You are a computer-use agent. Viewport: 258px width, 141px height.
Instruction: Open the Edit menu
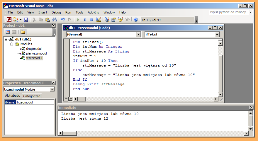point(20,12)
